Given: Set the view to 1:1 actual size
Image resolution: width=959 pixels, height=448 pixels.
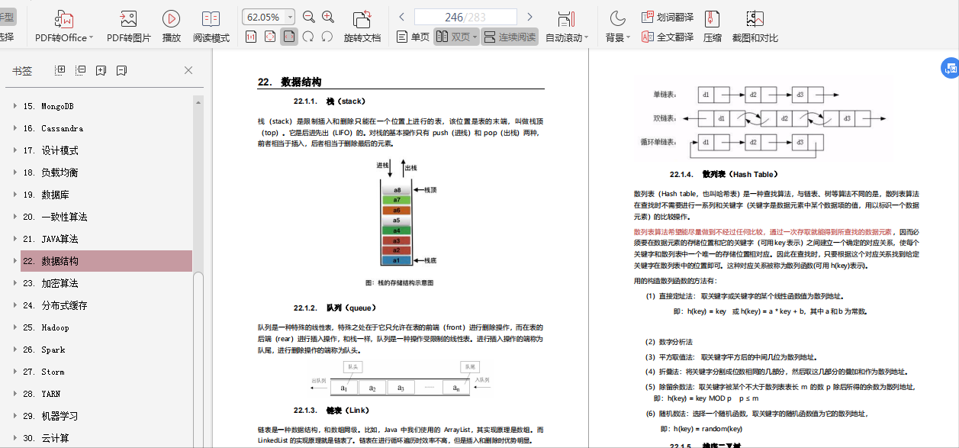Looking at the screenshot, I should 251,36.
